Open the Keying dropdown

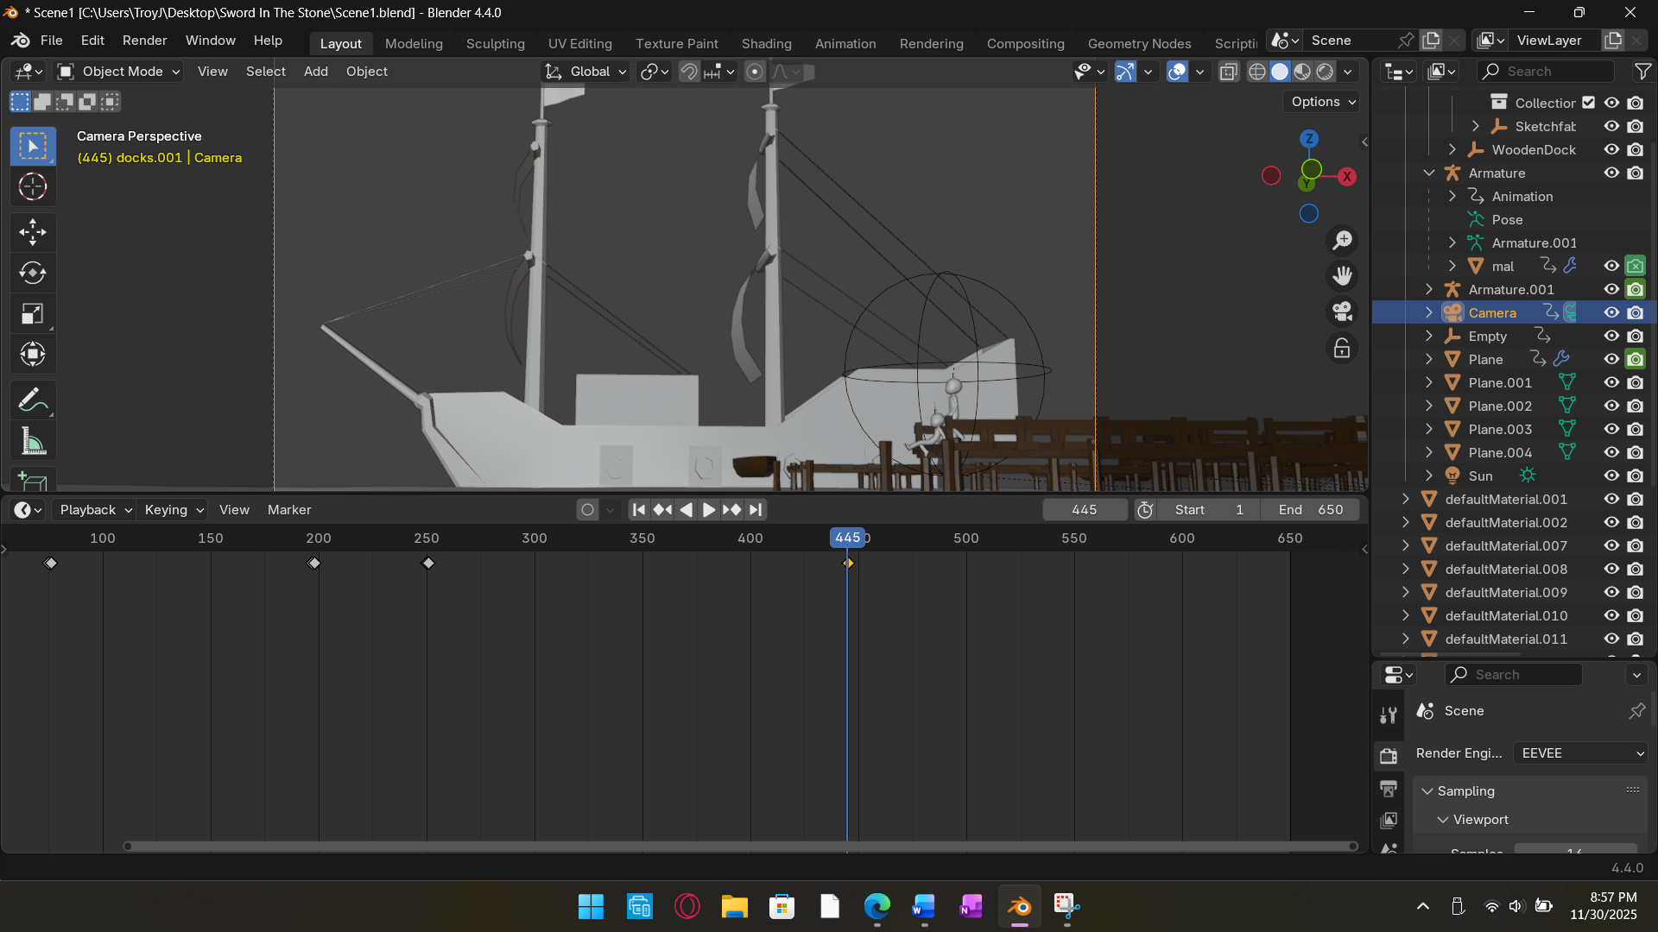pos(172,510)
